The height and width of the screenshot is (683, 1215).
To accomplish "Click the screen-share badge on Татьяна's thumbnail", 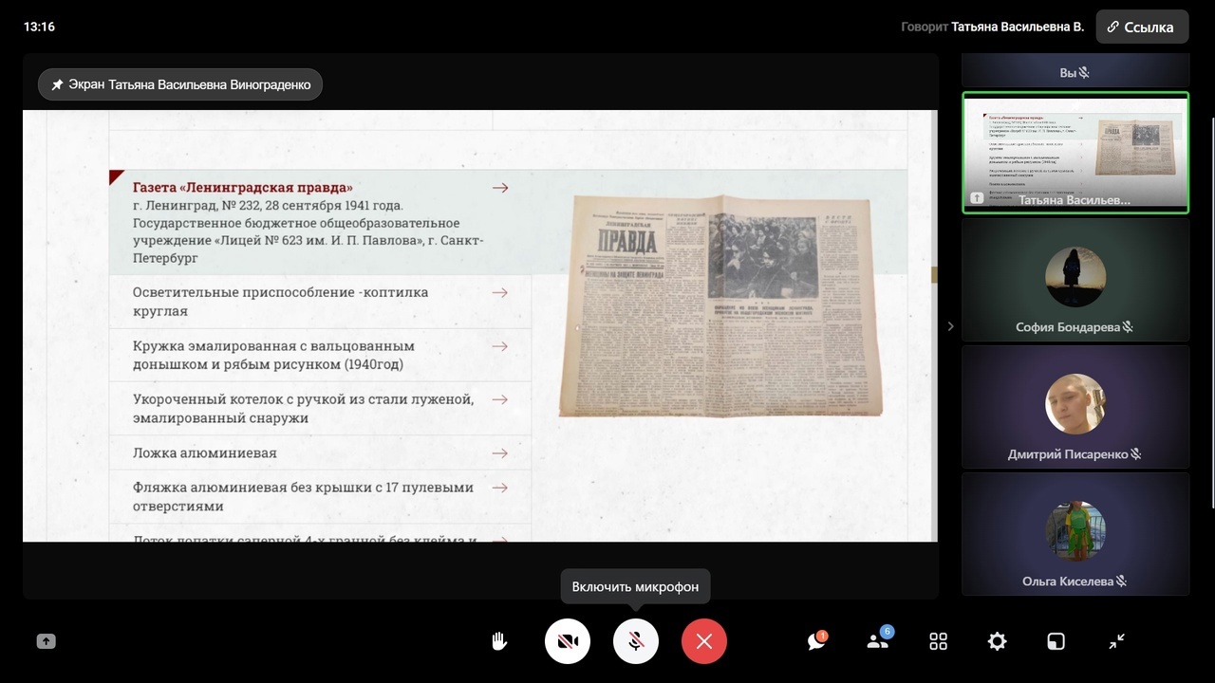I will click(977, 198).
